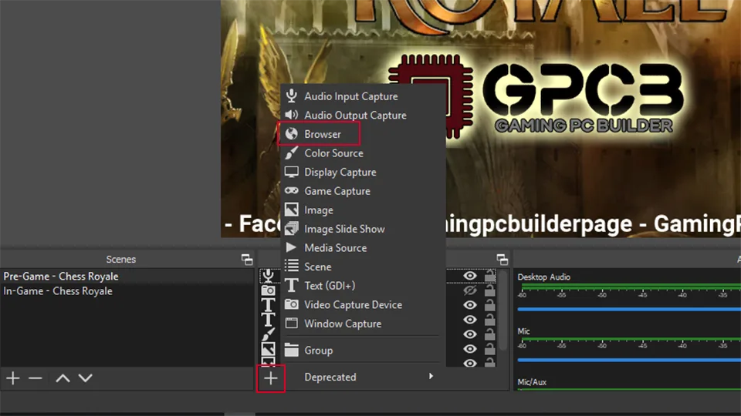This screenshot has width=741, height=416.
Task: Switch to In-Game - Chess Royale scene
Action: coord(127,291)
